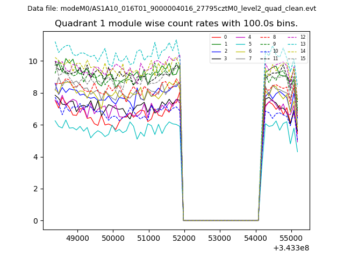Click the y-axis tick label 0
The image size is (344, 258).
(x=37, y=221)
